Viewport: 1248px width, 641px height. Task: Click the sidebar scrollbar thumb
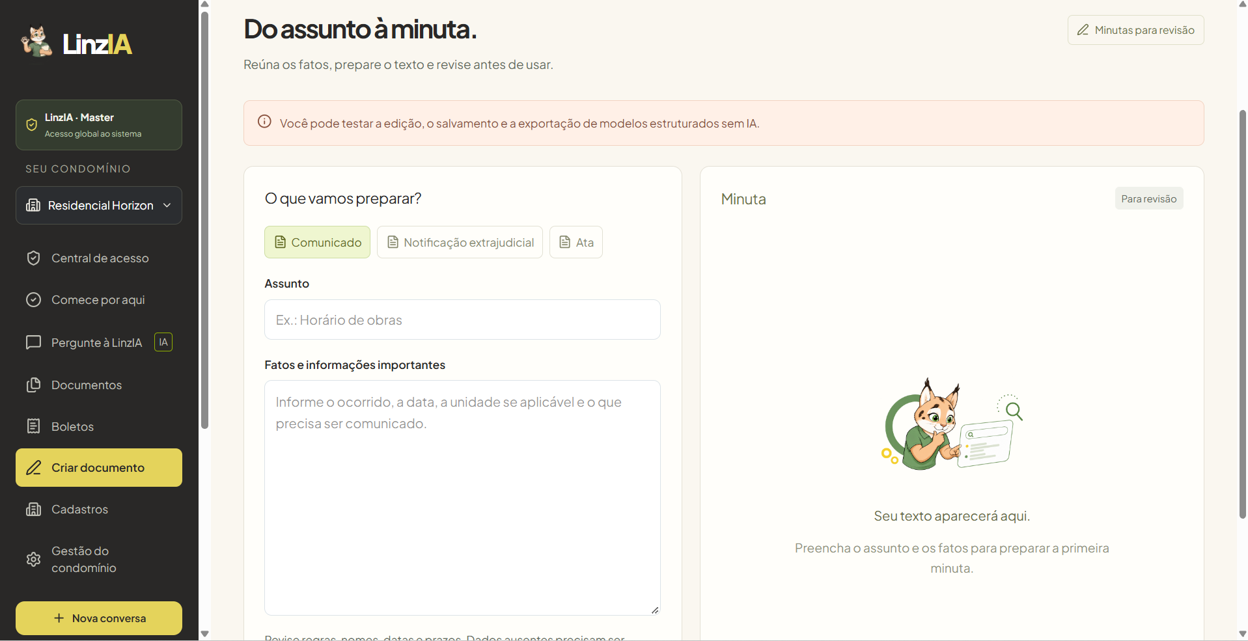click(x=204, y=220)
